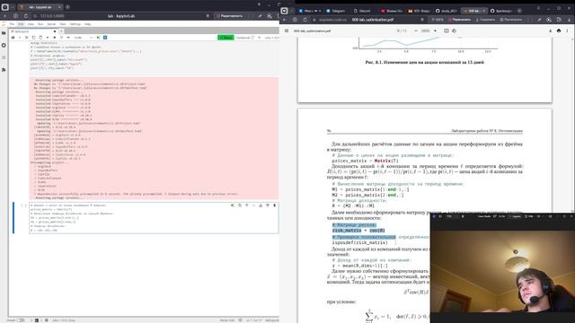This screenshot has width=575, height=323.
Task: Open a new tab in left browser window
Action: click(67, 7)
